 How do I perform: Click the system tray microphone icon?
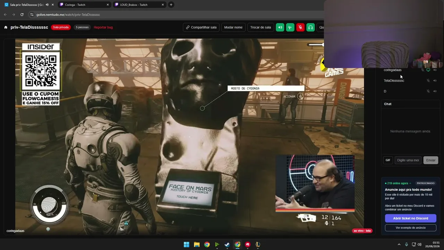point(407,244)
